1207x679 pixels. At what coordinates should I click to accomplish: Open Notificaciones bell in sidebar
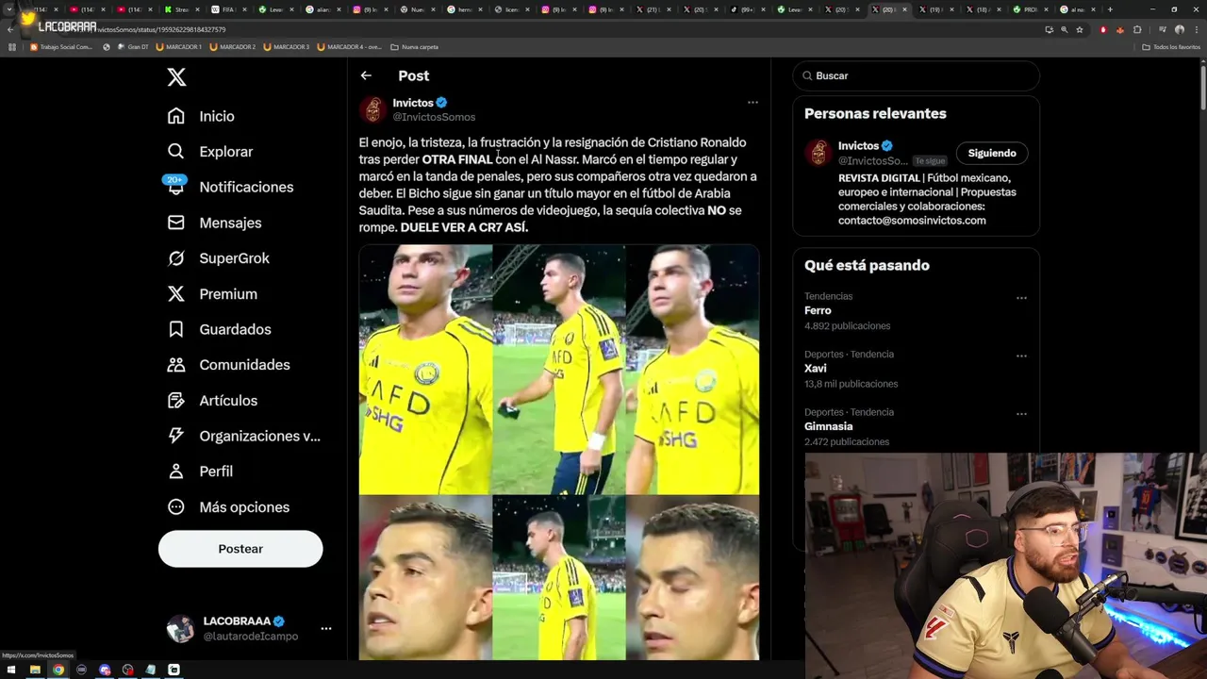pyautogui.click(x=230, y=187)
